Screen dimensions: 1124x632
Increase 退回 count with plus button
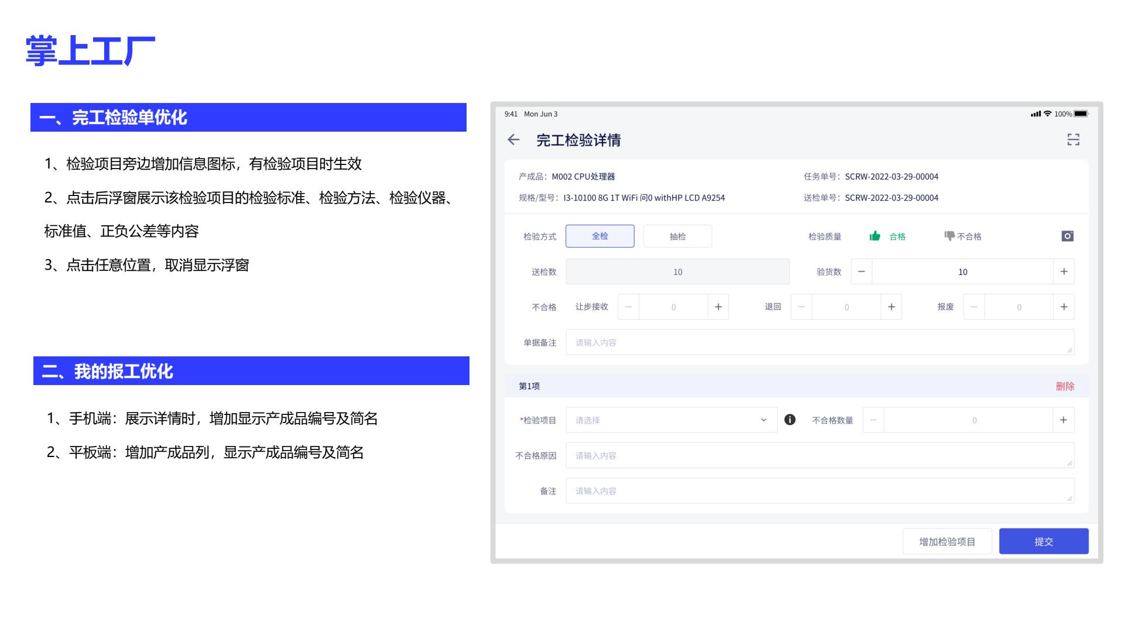coord(891,307)
